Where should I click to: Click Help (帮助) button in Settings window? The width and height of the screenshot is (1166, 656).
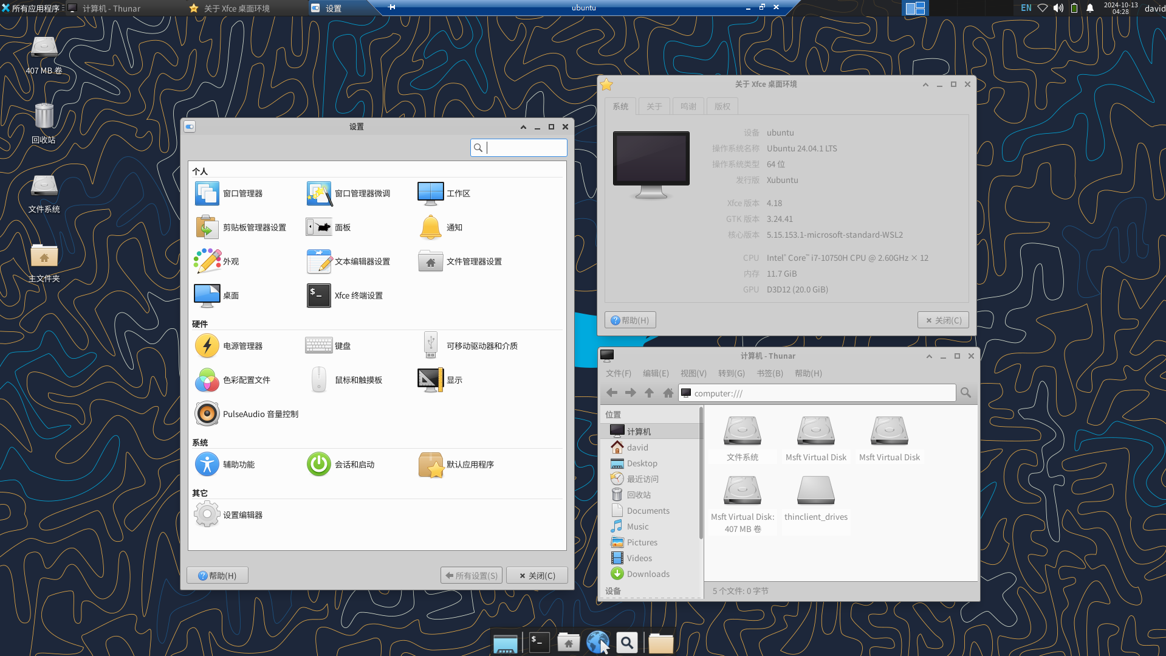[x=218, y=575]
